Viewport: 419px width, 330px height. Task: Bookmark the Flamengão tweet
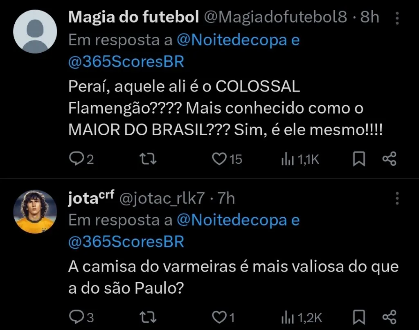pyautogui.click(x=359, y=158)
